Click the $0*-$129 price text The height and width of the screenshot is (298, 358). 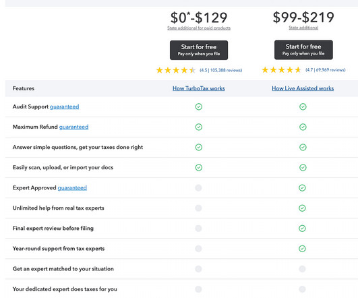click(x=199, y=18)
